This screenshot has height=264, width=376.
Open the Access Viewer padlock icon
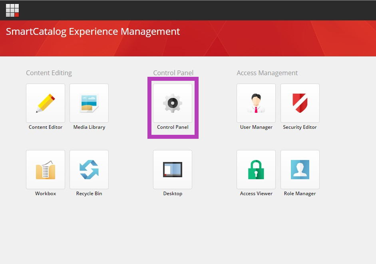click(x=256, y=170)
